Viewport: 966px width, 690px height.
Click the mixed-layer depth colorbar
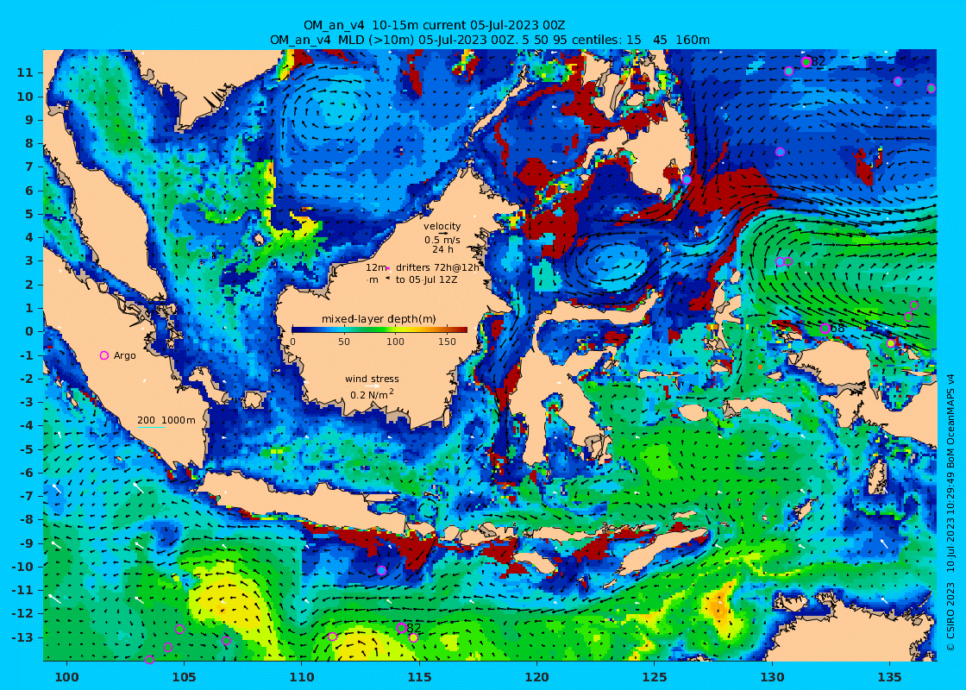click(x=379, y=329)
